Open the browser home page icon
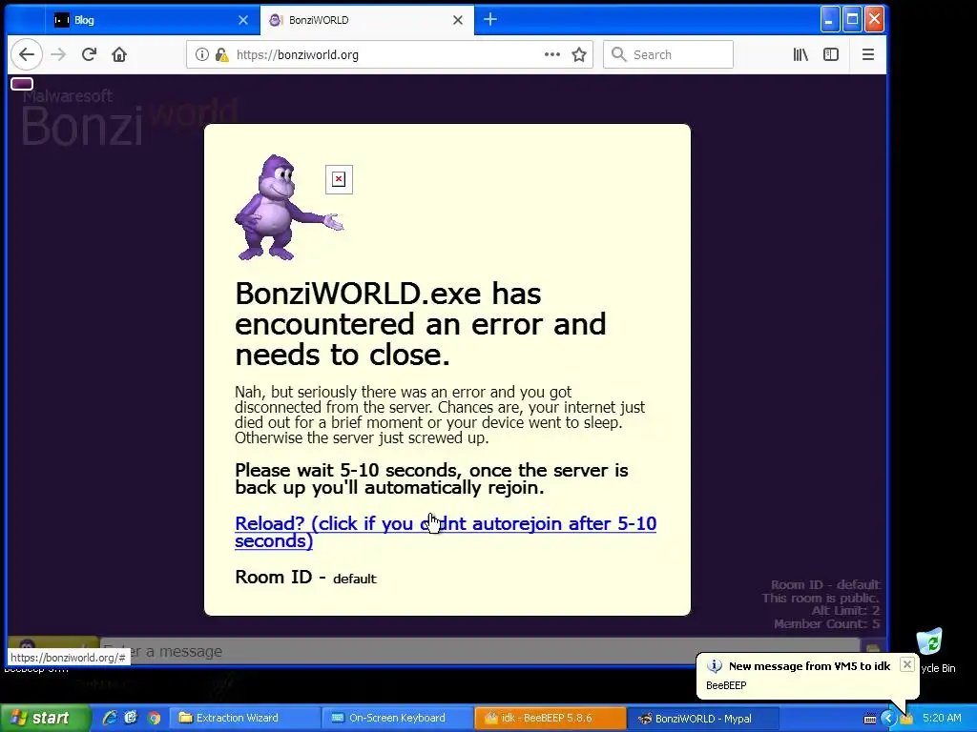This screenshot has width=977, height=732. click(119, 54)
